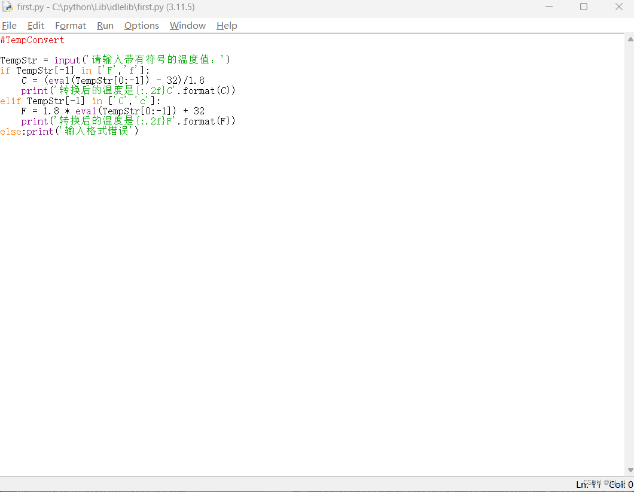
Task: Click the 'F = 1.8 * eval' line
Action: click(113, 111)
